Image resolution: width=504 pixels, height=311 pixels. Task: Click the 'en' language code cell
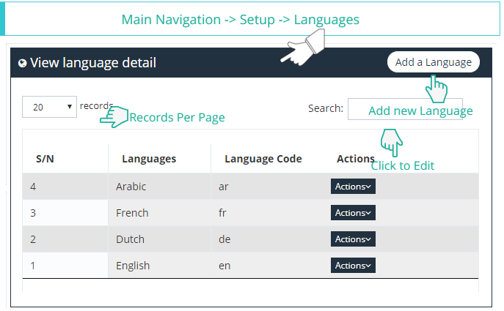tap(224, 266)
